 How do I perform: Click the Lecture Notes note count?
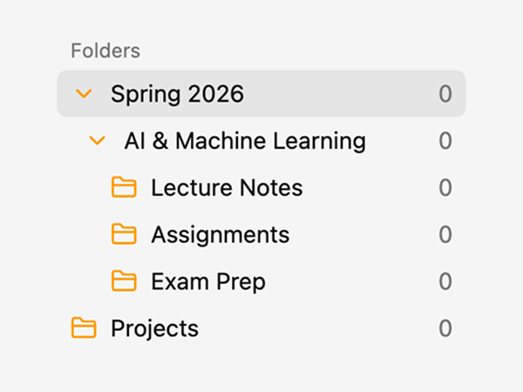[x=445, y=187]
